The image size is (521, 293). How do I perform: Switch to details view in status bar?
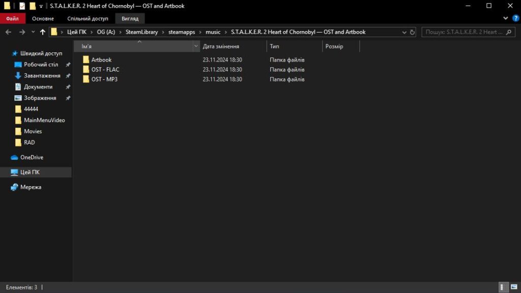tap(504, 287)
